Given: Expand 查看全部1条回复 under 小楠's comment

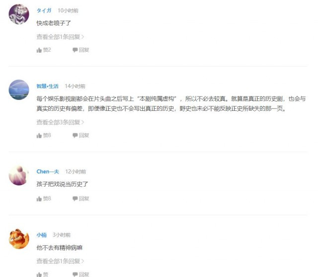Looking at the screenshot, I should click(x=60, y=261).
